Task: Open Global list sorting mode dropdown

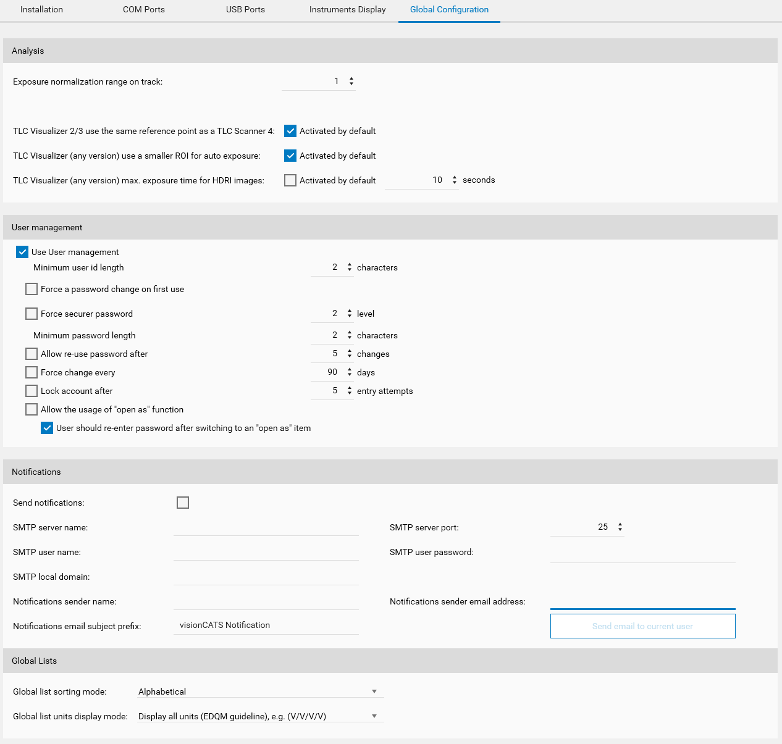Action: [260, 692]
